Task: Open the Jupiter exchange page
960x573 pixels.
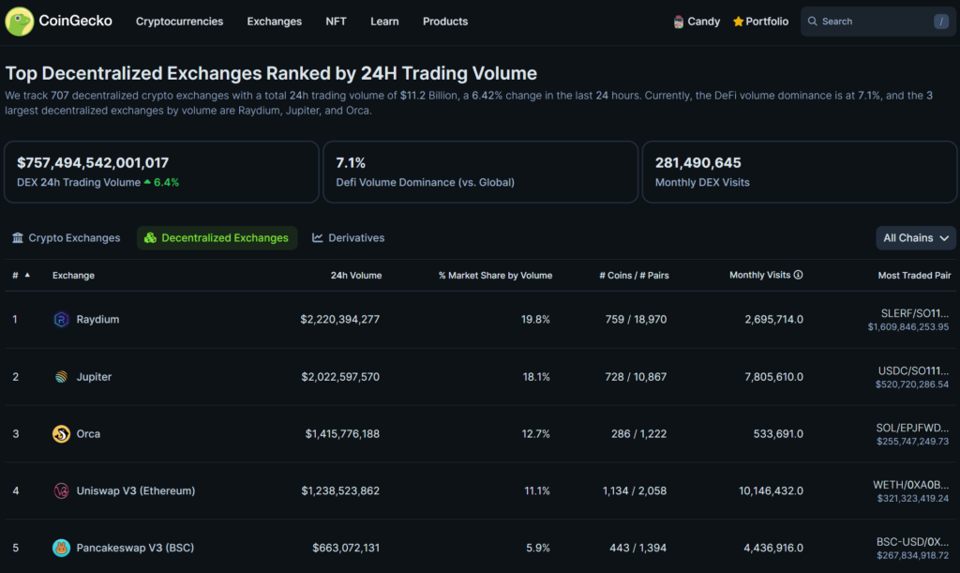Action: (94, 376)
